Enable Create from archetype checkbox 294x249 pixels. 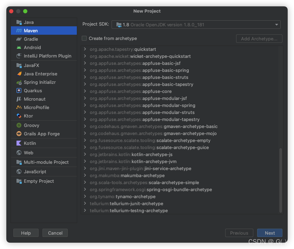(x=84, y=39)
